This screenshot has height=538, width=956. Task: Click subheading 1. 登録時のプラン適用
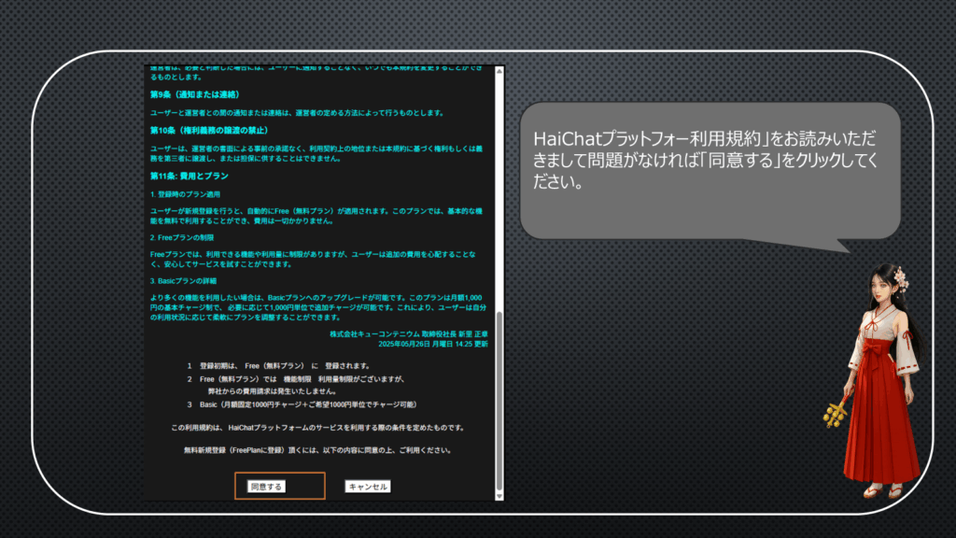(x=186, y=194)
